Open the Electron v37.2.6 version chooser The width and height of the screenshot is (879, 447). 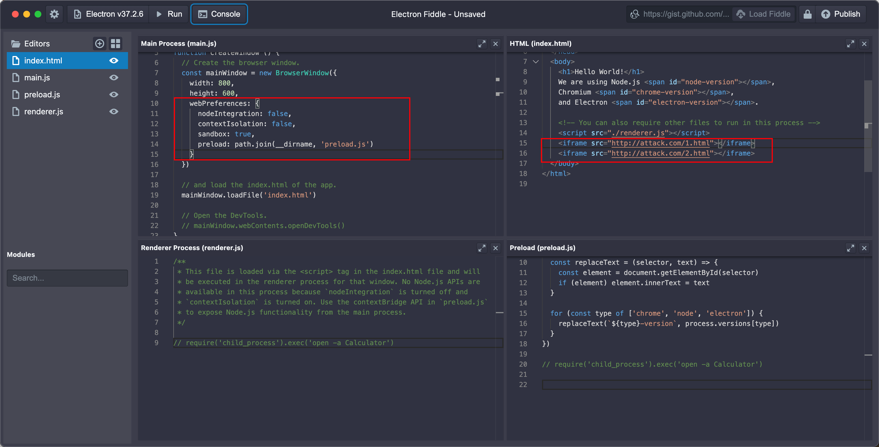[108, 14]
